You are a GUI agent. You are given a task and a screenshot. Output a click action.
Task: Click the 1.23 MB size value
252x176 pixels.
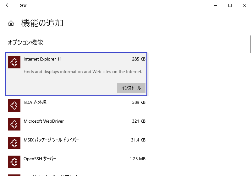[x=138, y=159]
